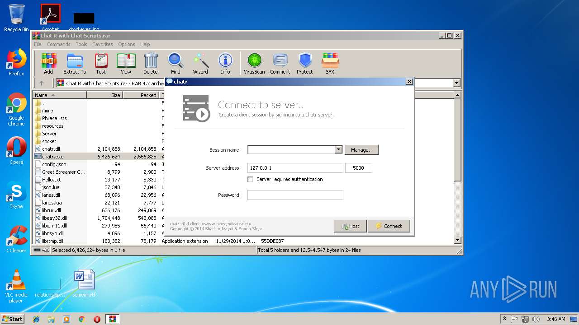
Task: Close the chatr dialog
Action: pos(409,82)
